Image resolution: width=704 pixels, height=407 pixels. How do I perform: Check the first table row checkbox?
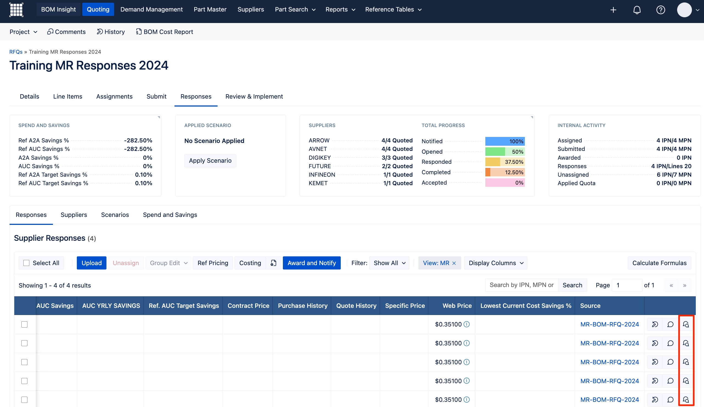pos(25,325)
